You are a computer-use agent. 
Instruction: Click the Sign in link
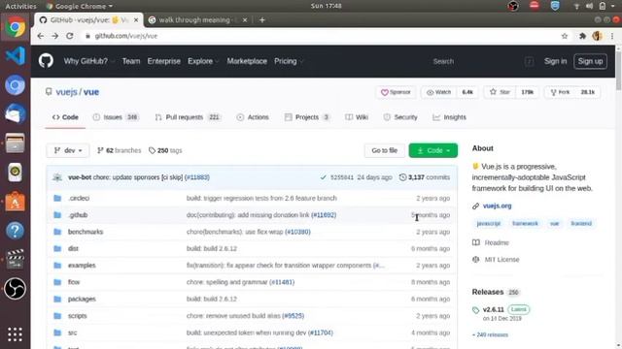(x=555, y=61)
